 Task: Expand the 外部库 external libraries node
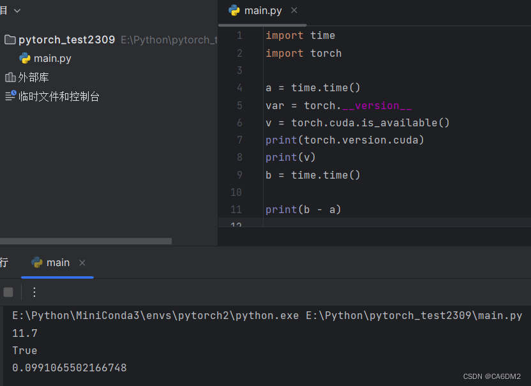click(x=33, y=78)
